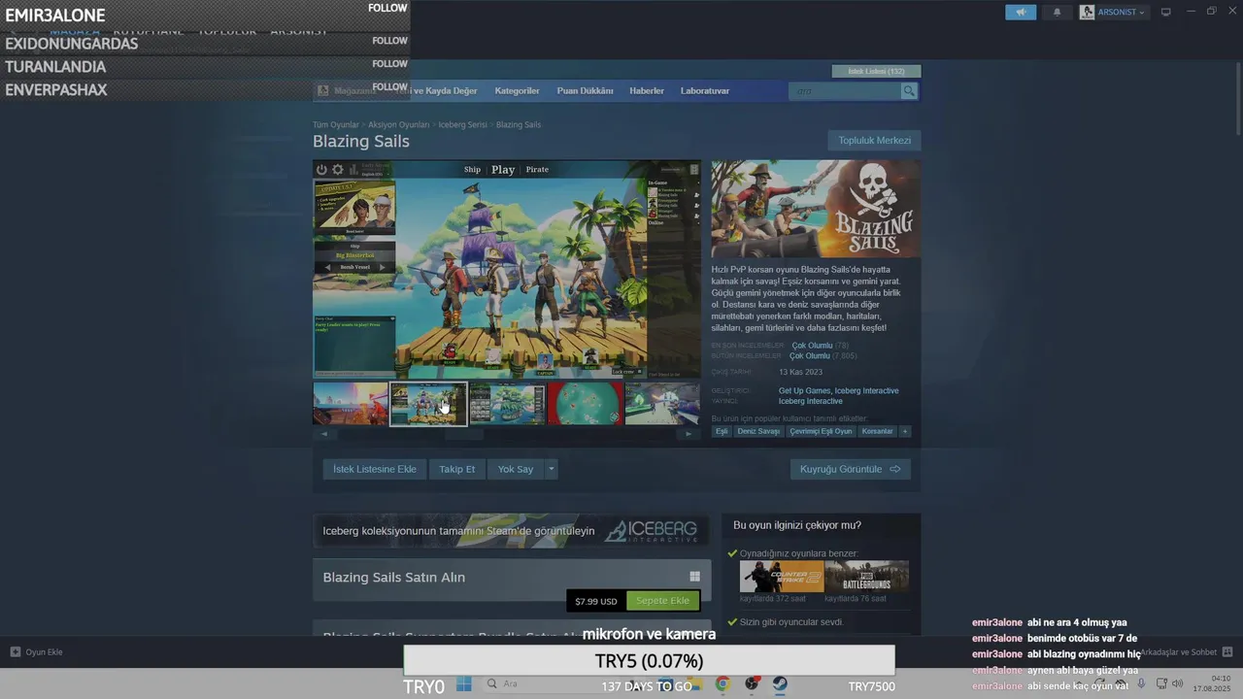Image resolution: width=1243 pixels, height=699 pixels.
Task: Expand the Yok Say dropdown arrow
Action: point(552,469)
